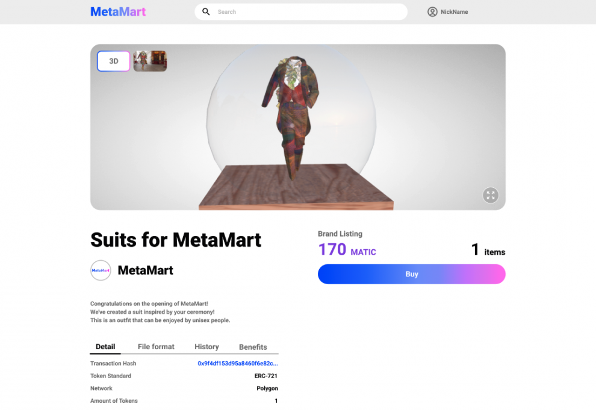Click the NickName account label

(x=454, y=12)
